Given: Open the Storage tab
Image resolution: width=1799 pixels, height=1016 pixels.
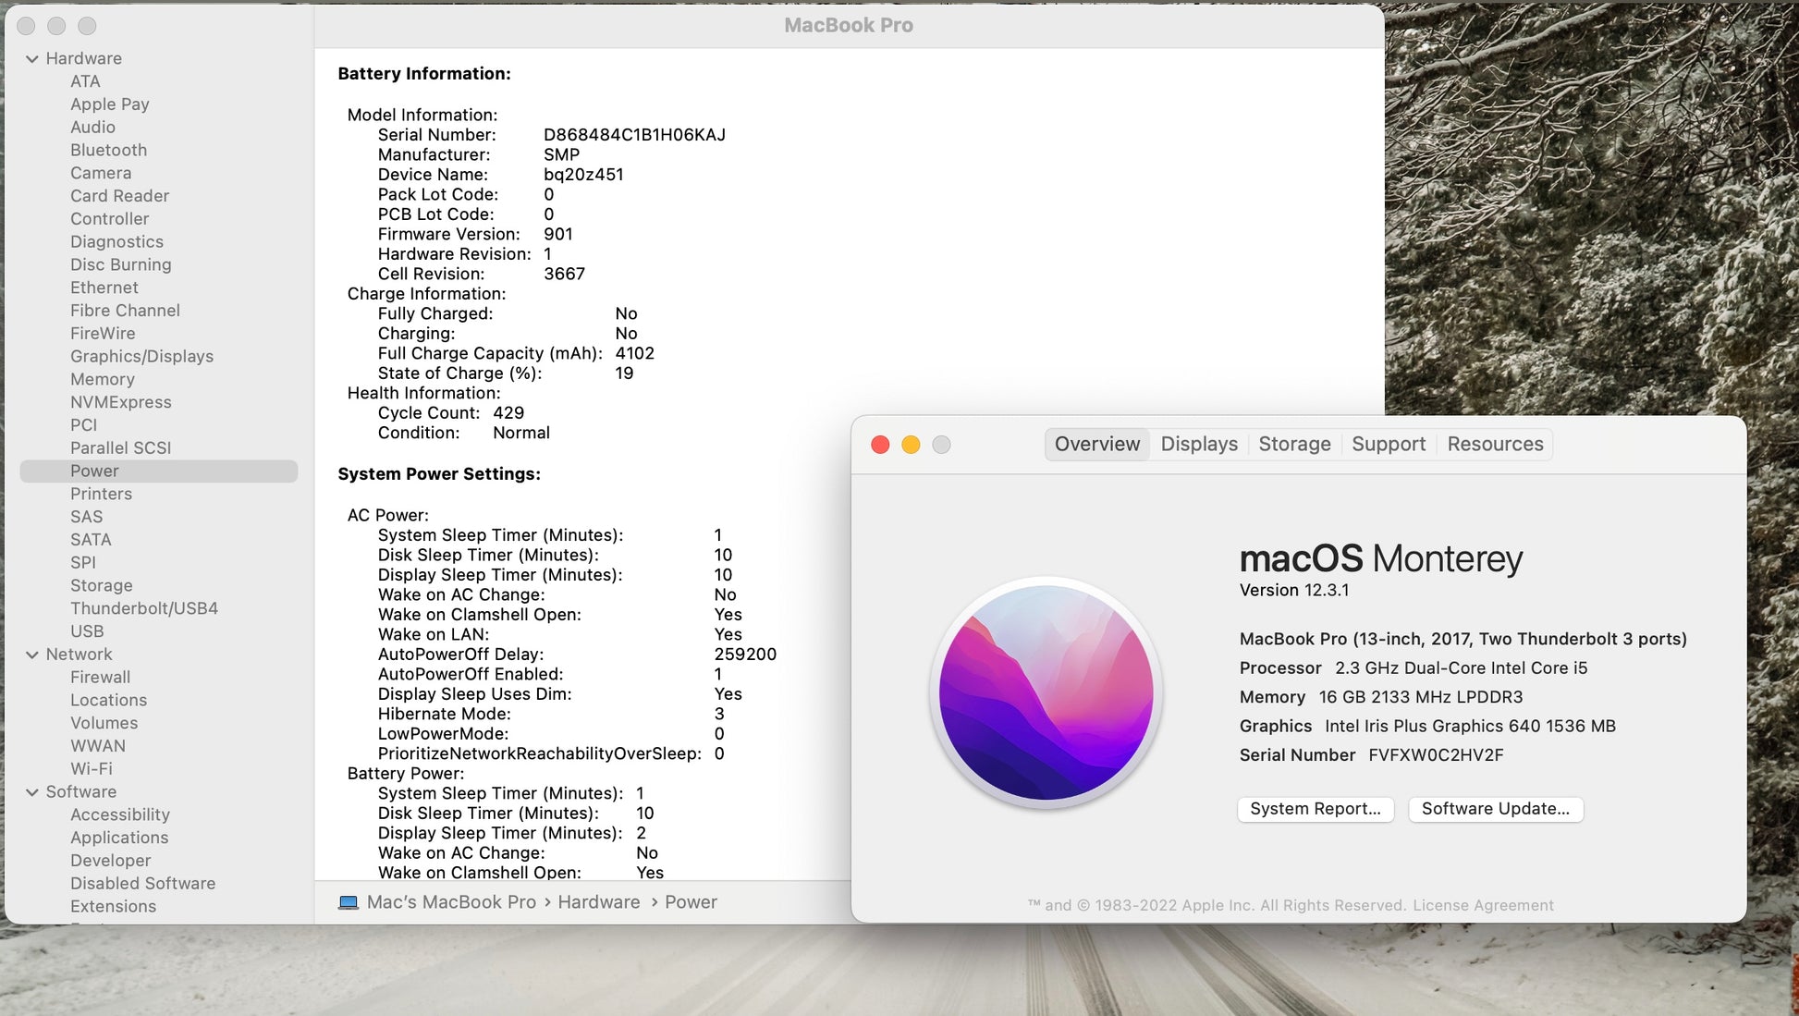Looking at the screenshot, I should click(x=1294, y=444).
